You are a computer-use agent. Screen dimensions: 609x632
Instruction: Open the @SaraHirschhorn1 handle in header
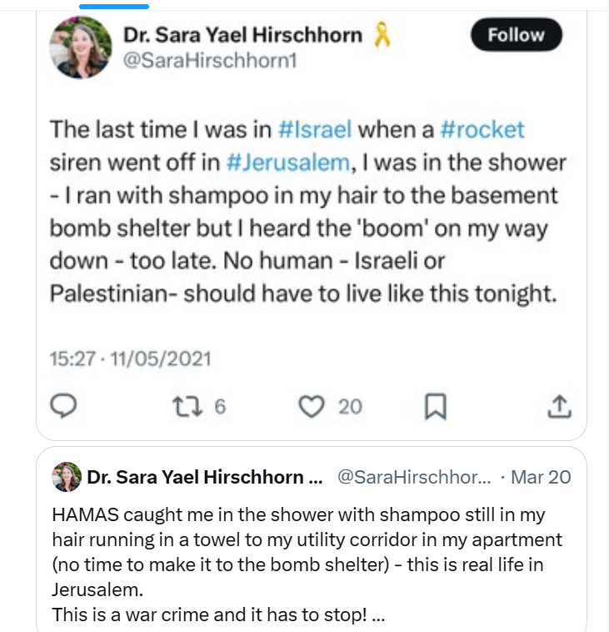click(210, 61)
